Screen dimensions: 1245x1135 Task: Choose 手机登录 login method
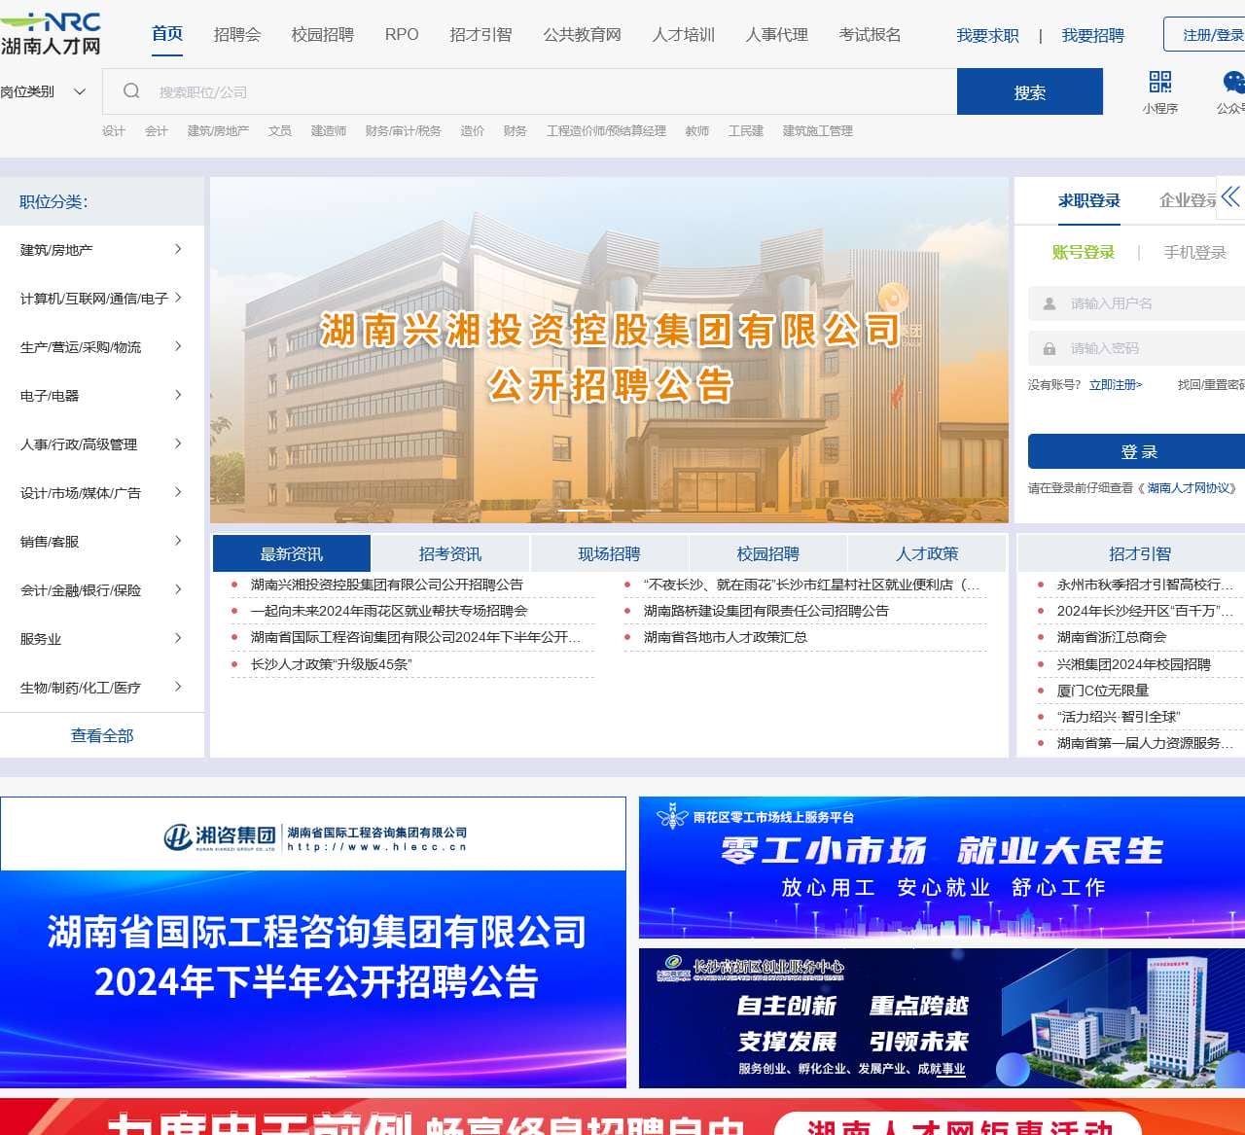point(1195,252)
